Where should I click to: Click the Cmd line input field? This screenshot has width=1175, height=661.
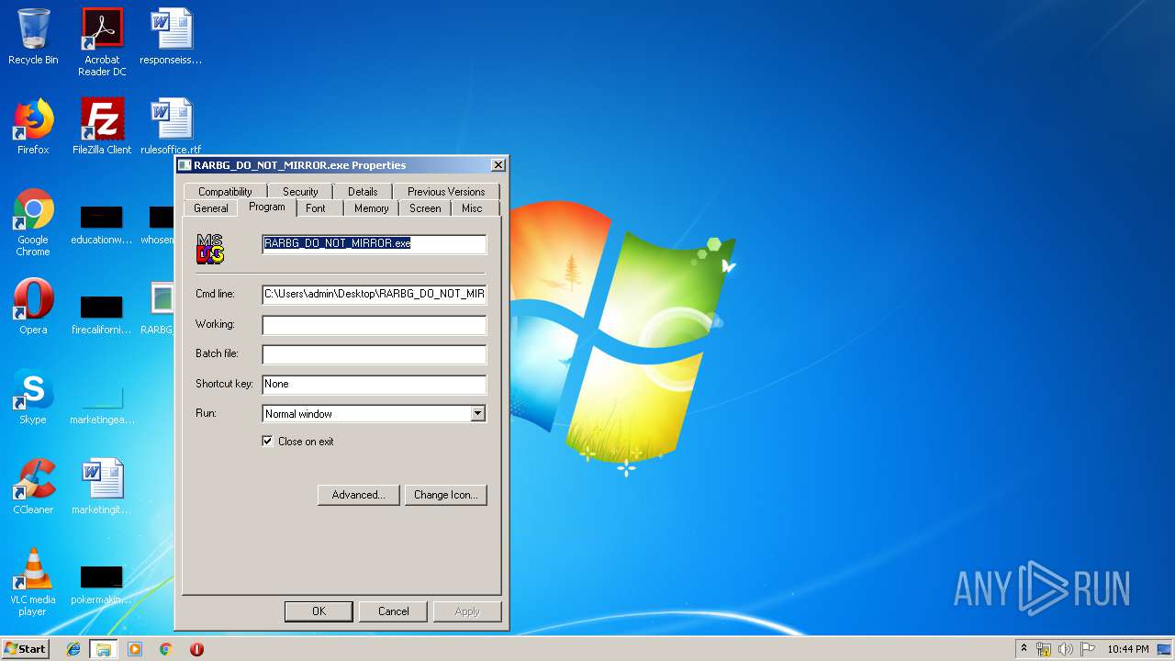pos(375,294)
